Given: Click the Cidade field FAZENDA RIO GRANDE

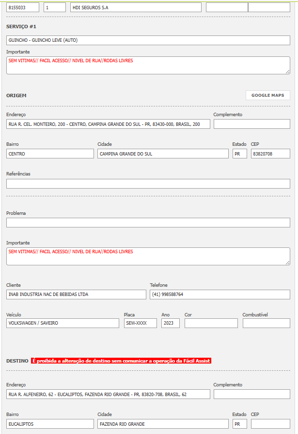Looking at the screenshot, I should coord(163,424).
